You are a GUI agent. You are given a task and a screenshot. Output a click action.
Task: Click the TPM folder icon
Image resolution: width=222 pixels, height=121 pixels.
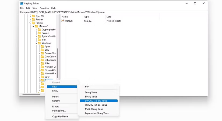(x=39, y=40)
